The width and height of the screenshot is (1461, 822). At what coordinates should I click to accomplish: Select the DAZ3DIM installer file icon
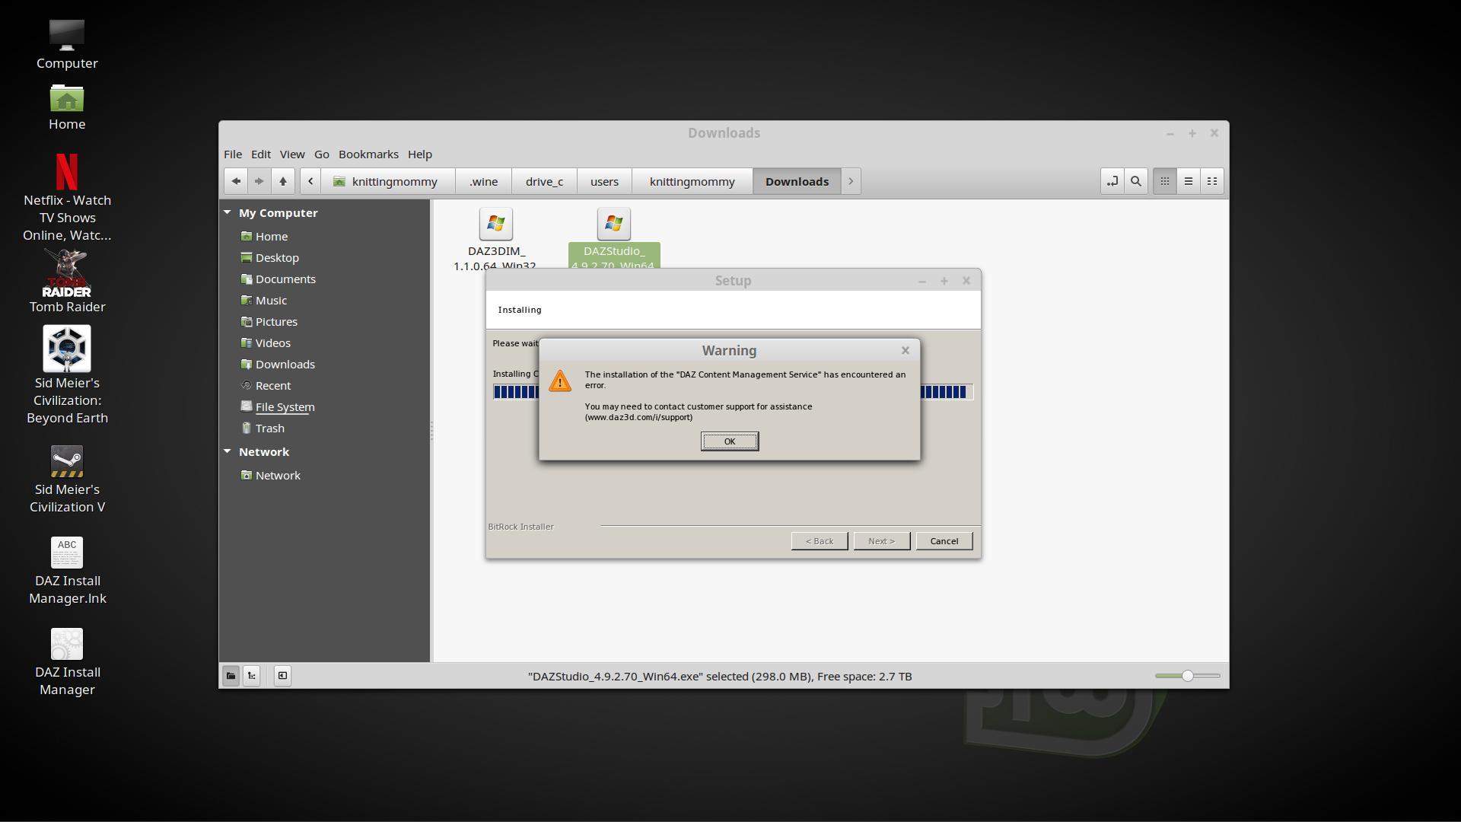[x=495, y=225]
